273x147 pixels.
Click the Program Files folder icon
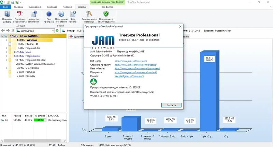coord(10,48)
